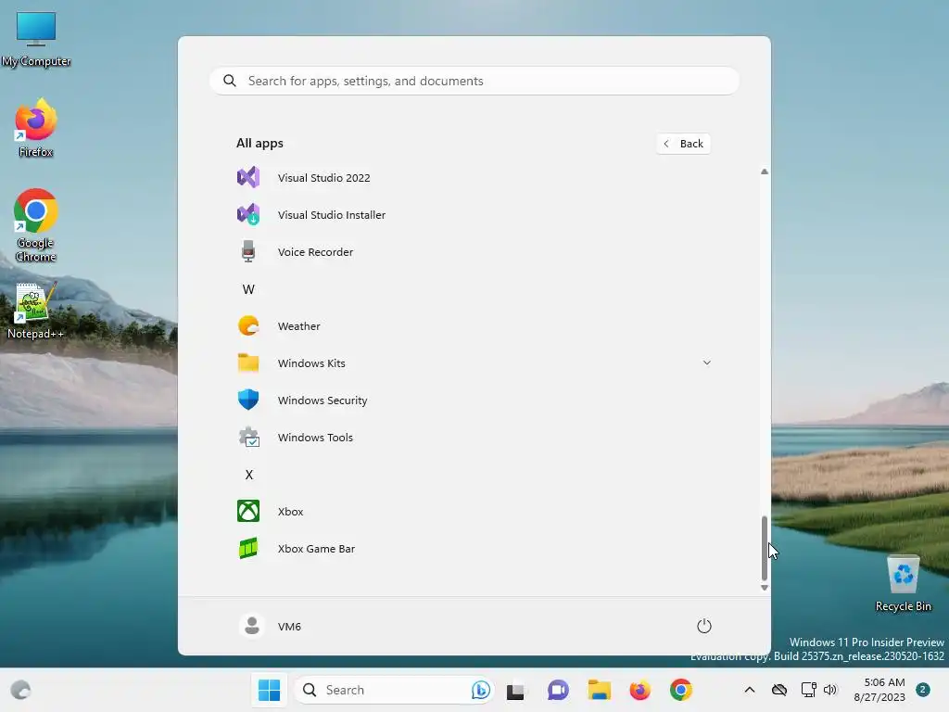
Task: Launch Firefox from the taskbar
Action: (639, 690)
